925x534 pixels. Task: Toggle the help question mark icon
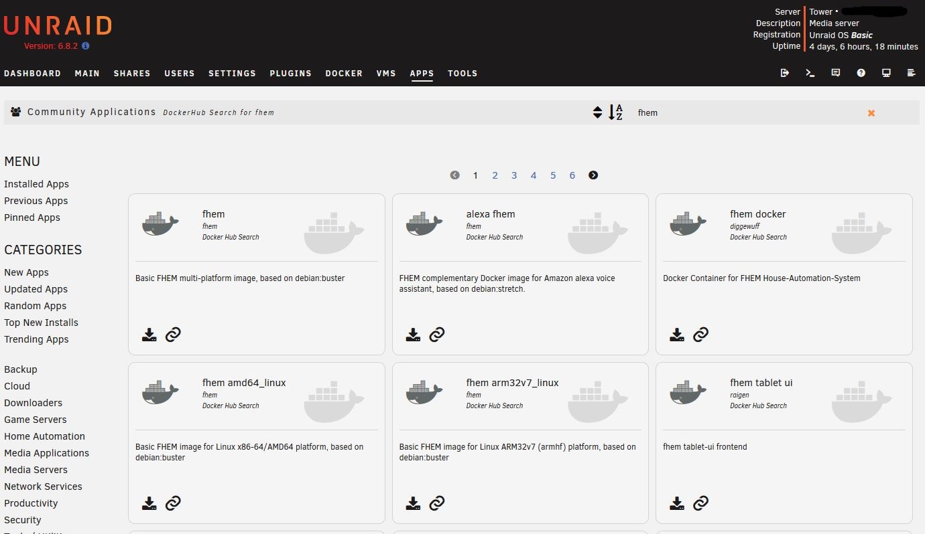[x=861, y=73]
